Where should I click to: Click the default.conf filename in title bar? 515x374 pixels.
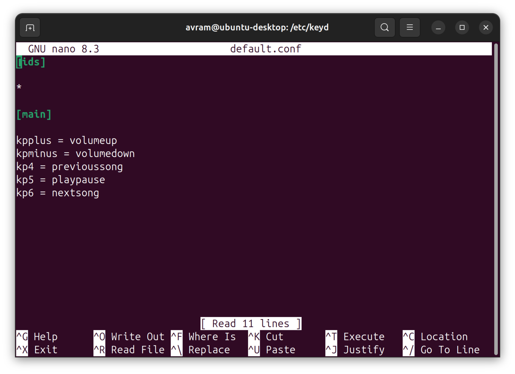pyautogui.click(x=266, y=49)
